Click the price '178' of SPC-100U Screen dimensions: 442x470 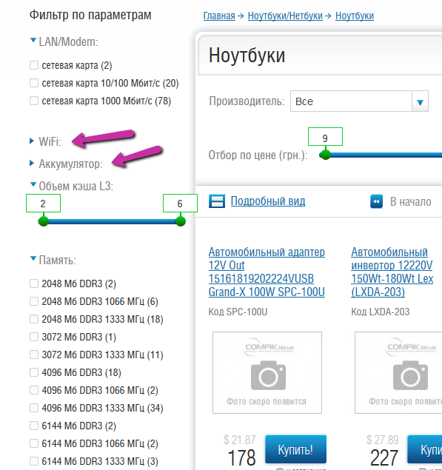click(x=241, y=457)
